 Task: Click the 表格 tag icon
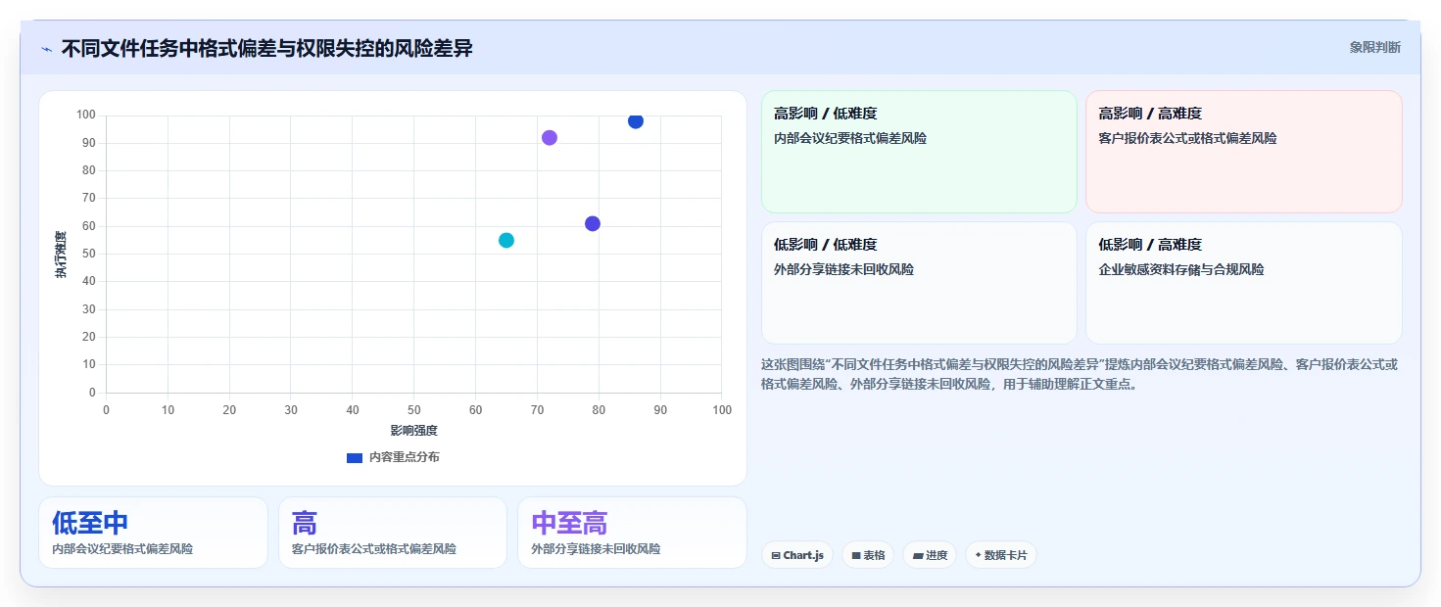point(856,555)
